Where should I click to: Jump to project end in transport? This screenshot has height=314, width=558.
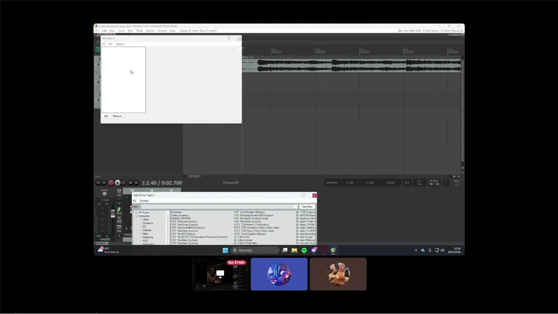[x=104, y=183]
